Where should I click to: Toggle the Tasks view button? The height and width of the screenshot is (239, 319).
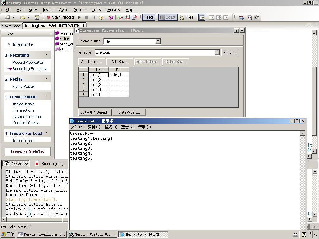pos(149,17)
